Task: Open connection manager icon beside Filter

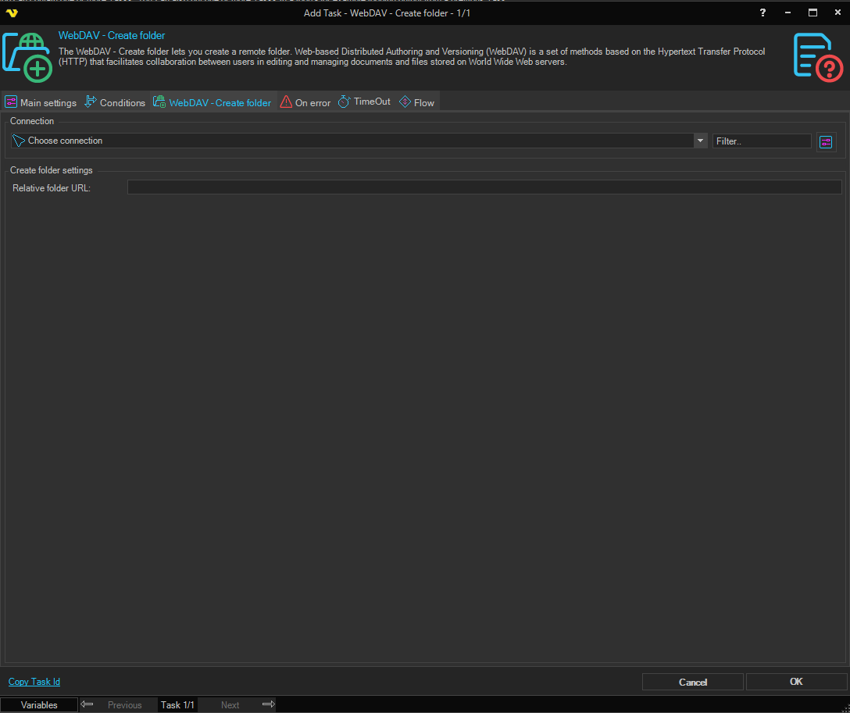Action: click(826, 141)
